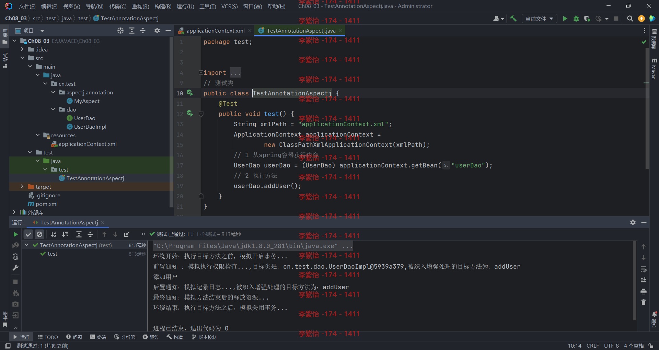Click the Search Everywhere magnifier icon

point(630,19)
